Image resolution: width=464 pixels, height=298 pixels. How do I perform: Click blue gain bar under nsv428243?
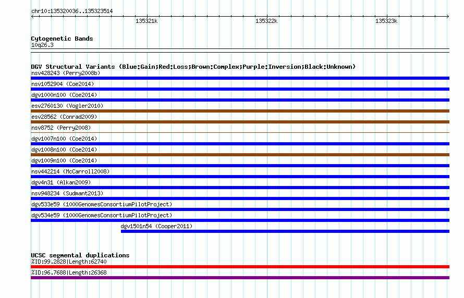240,78
